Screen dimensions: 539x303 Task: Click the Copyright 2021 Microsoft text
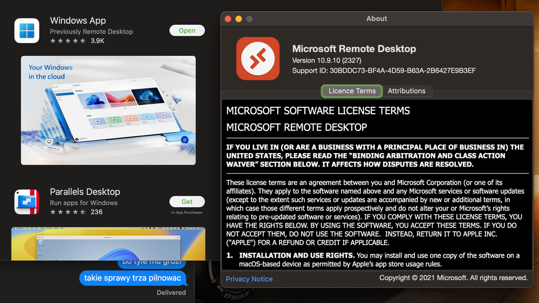(453, 278)
